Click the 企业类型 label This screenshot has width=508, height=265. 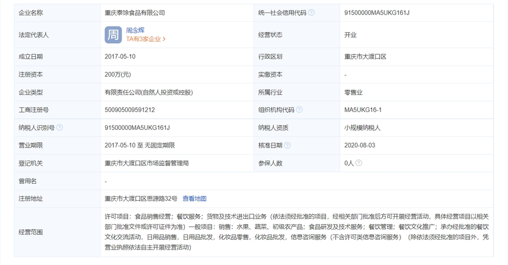tap(31, 92)
